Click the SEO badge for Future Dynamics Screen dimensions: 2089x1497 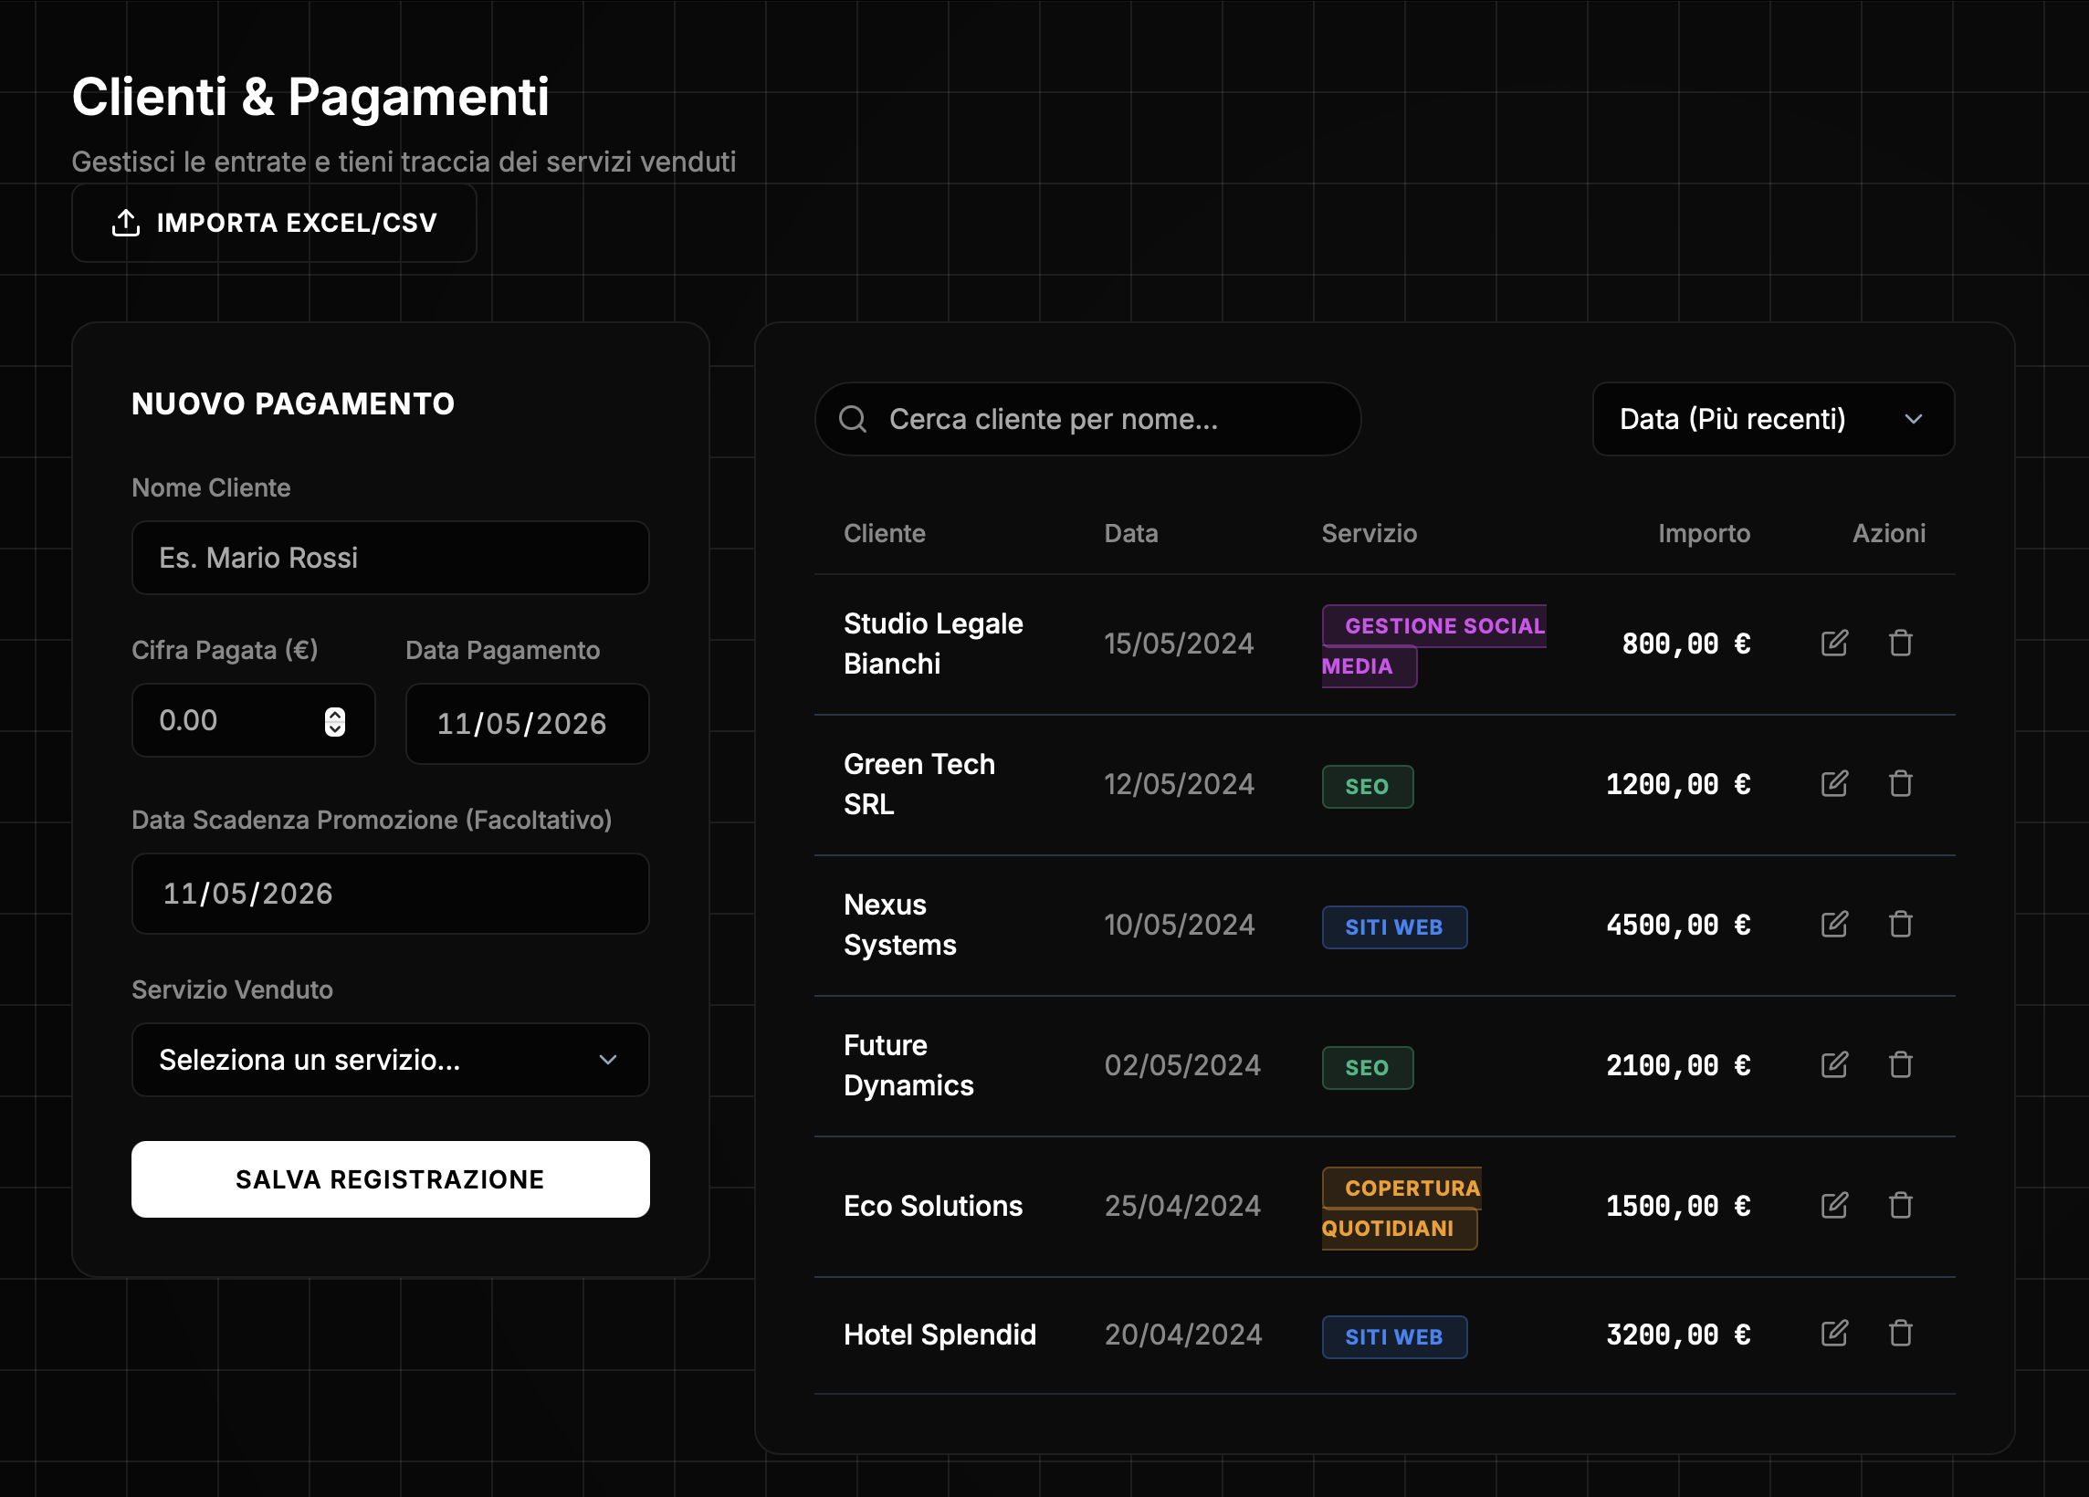(1367, 1067)
